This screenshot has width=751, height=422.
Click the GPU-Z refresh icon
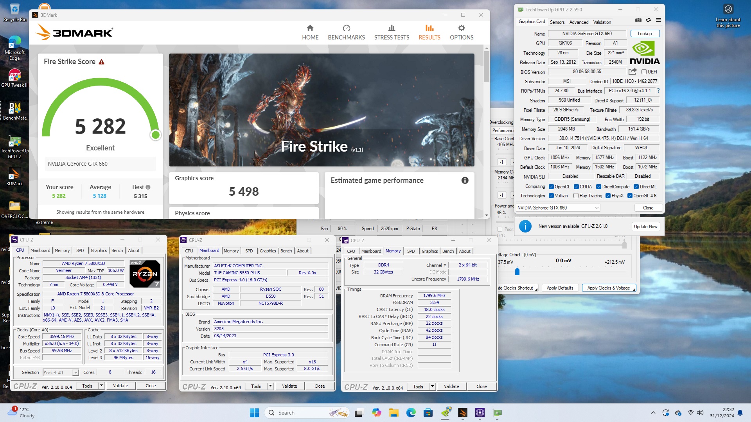(649, 20)
